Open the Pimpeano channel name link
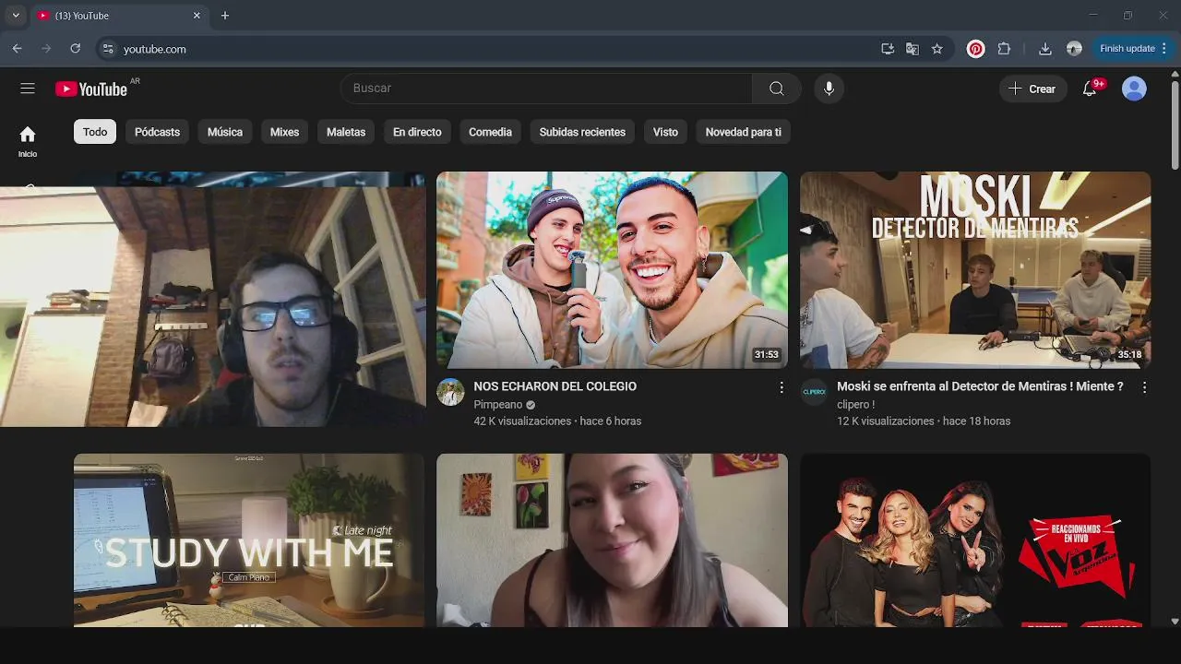The image size is (1181, 664). pos(498,405)
